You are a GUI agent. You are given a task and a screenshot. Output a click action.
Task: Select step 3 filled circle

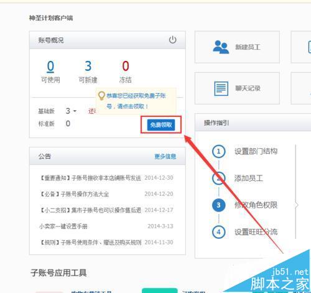[x=218, y=205]
